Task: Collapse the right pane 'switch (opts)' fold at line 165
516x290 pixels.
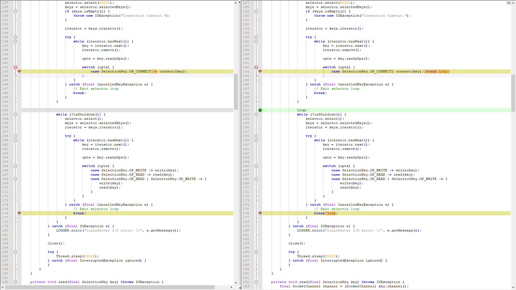Action: (x=256, y=166)
